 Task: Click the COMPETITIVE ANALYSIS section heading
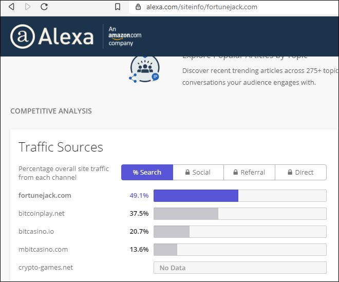(51, 111)
